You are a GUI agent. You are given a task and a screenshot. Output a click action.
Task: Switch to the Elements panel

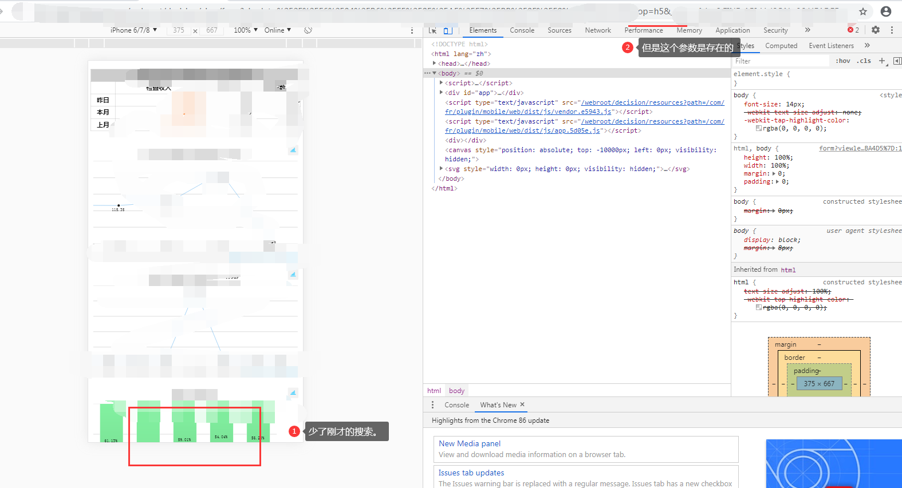[x=483, y=30]
